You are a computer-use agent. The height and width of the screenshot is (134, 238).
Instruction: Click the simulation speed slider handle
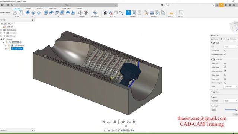tap(126, 126)
